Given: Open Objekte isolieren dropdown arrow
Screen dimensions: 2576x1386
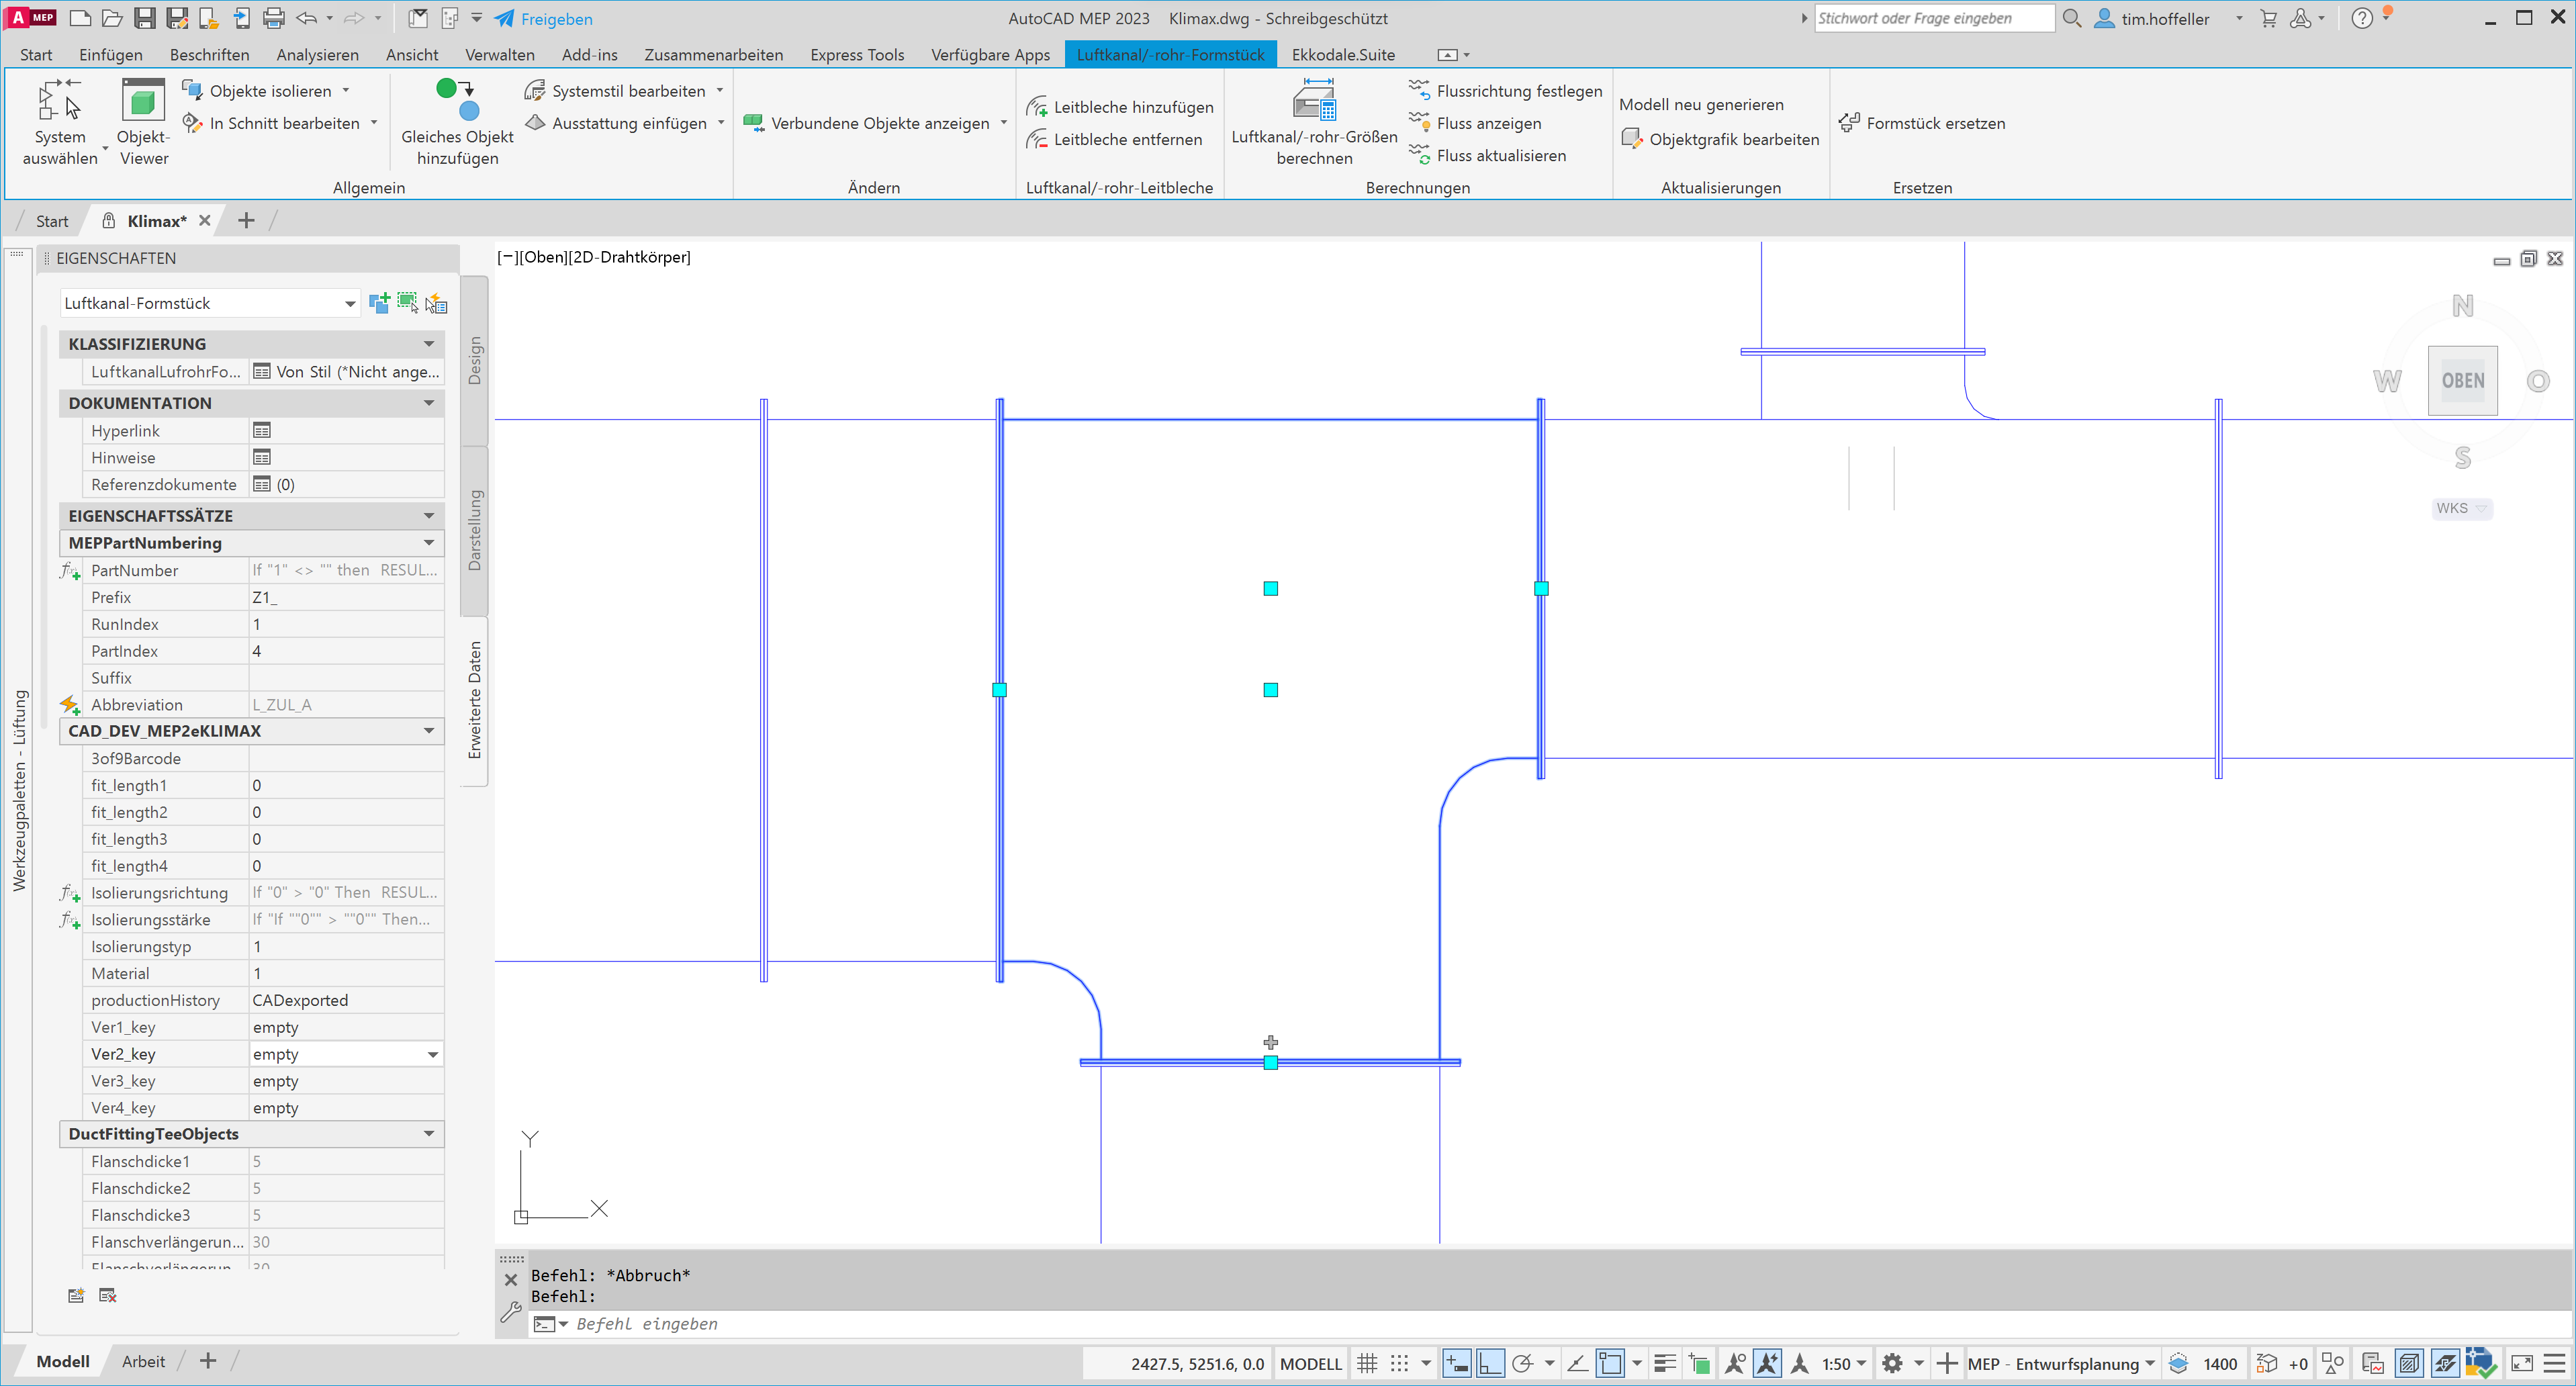Looking at the screenshot, I should click(x=346, y=90).
